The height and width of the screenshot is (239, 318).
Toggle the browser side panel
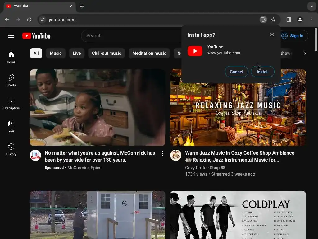288,20
